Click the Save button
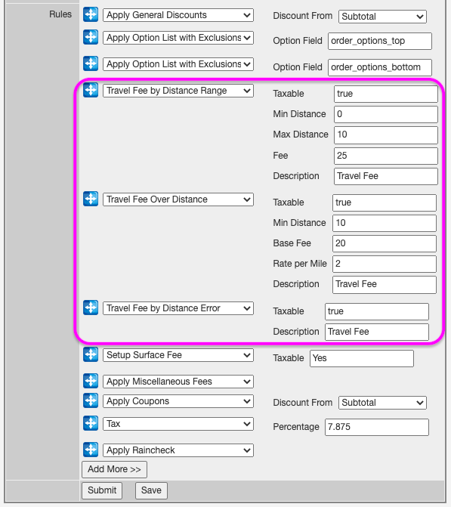This screenshot has height=507, width=451. [x=151, y=490]
